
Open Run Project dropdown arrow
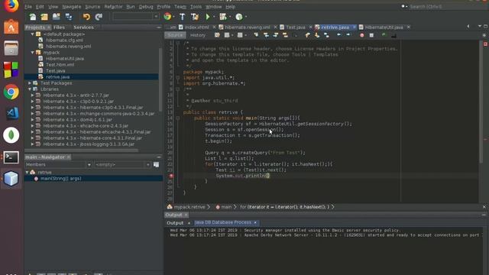click(214, 17)
